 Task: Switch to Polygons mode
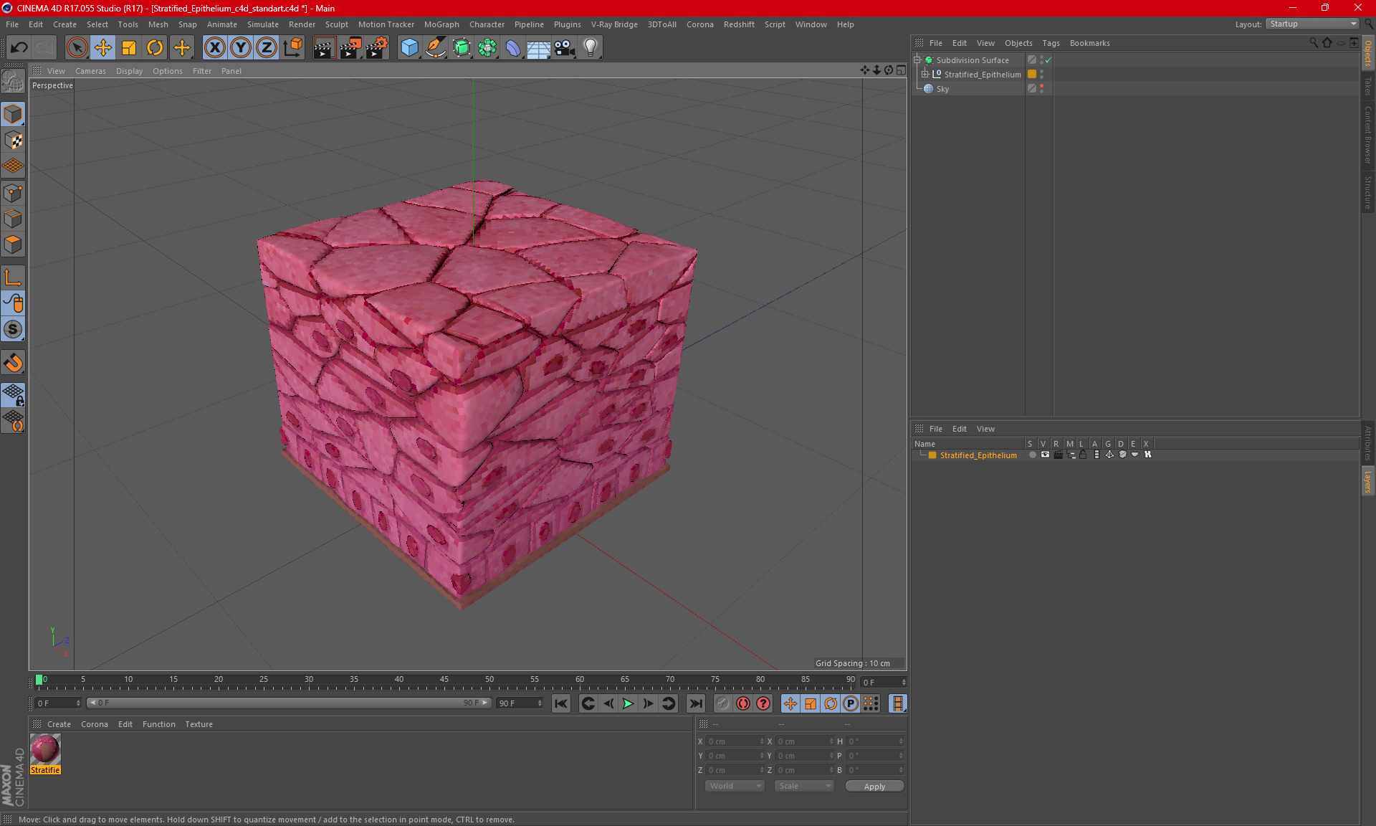pos(13,245)
